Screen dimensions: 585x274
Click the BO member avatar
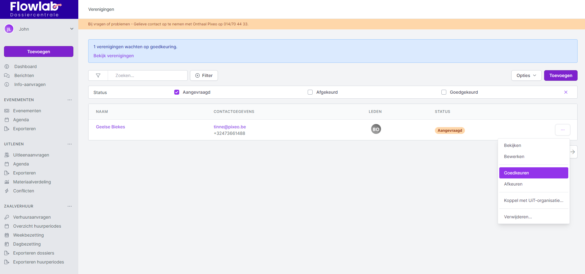(376, 129)
